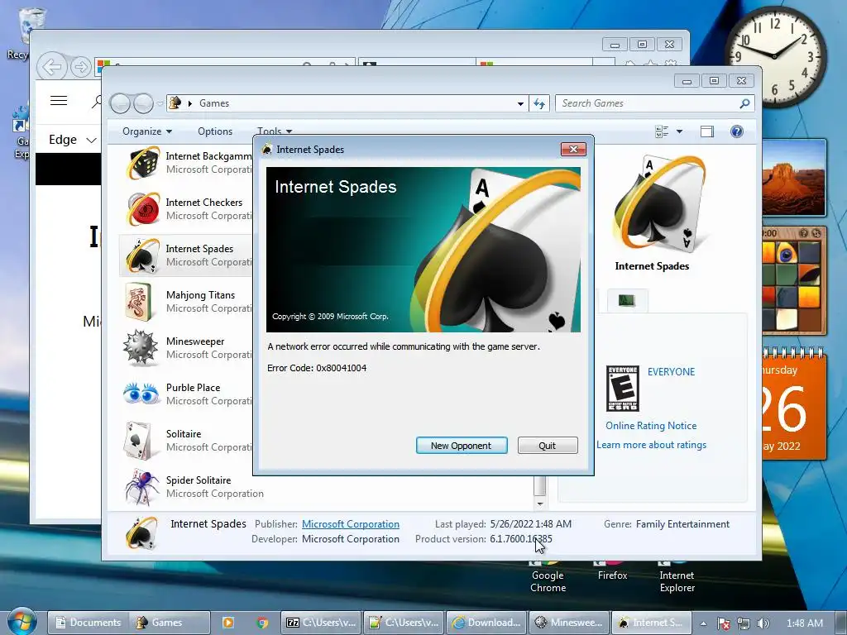The height and width of the screenshot is (635, 847).
Task: Click the Games breadcrumb arrow
Action: [x=190, y=103]
